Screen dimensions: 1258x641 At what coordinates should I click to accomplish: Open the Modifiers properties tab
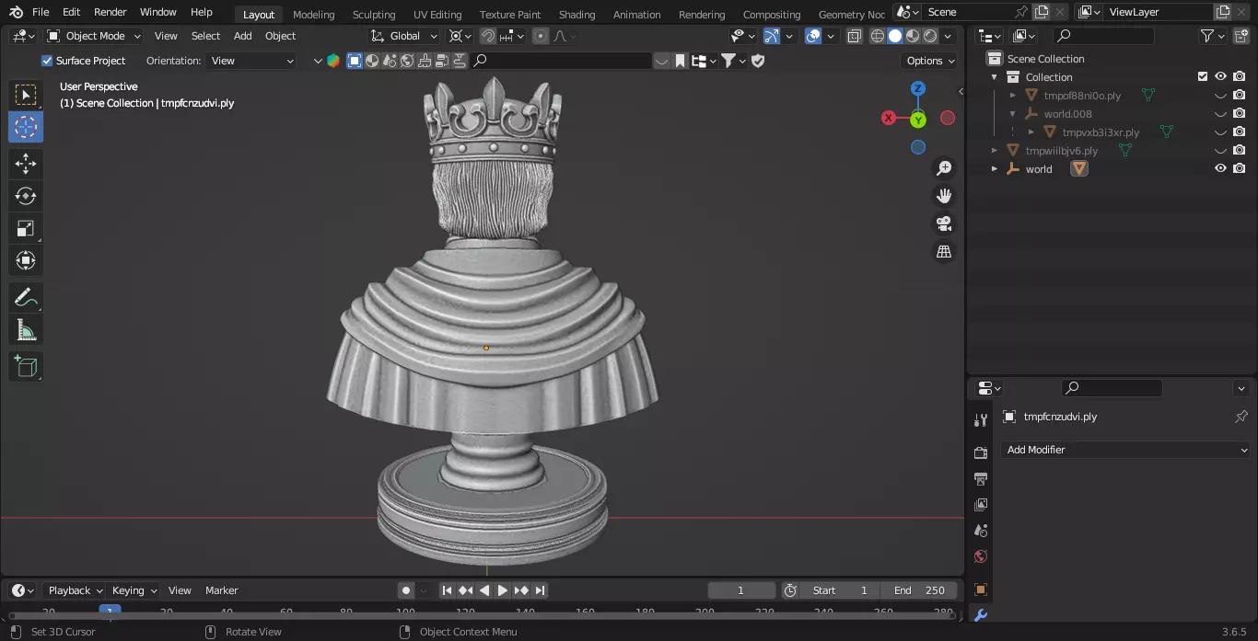click(980, 615)
